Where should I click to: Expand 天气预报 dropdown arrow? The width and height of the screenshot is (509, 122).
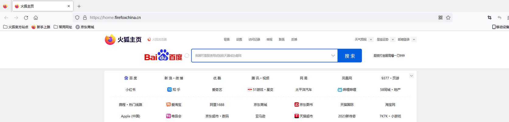[371, 39]
